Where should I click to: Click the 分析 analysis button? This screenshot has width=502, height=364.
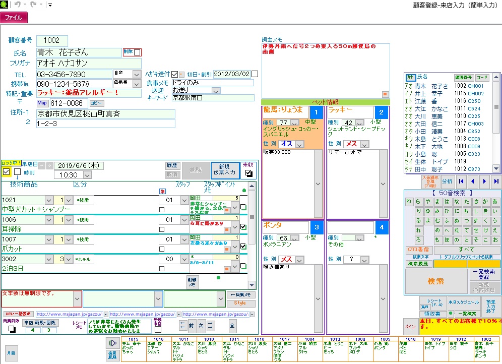click(x=447, y=181)
